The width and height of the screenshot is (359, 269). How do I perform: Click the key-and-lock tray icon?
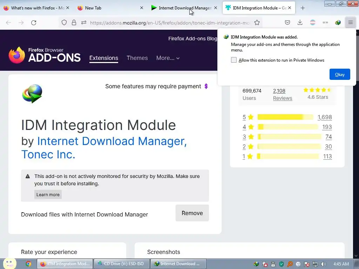coord(265,264)
